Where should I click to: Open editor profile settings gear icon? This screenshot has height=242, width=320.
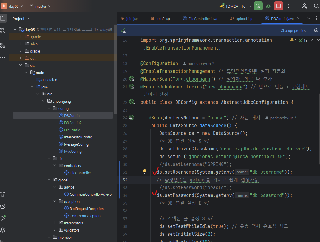316,30
